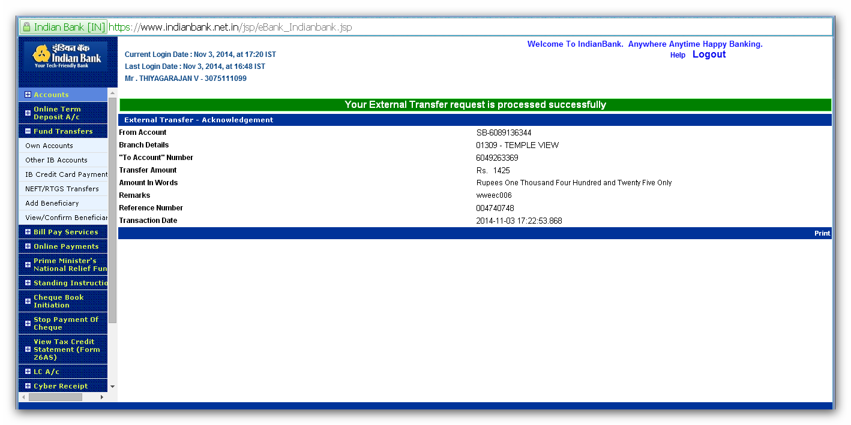The width and height of the screenshot is (851, 425).
Task: Click sidebar horizontal scroll left arrow
Action: pyautogui.click(x=23, y=397)
